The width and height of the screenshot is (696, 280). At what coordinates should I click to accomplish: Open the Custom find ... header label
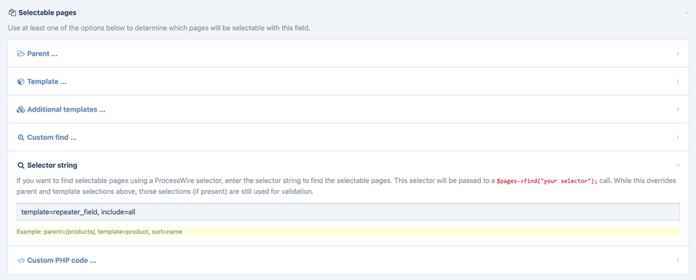(52, 137)
